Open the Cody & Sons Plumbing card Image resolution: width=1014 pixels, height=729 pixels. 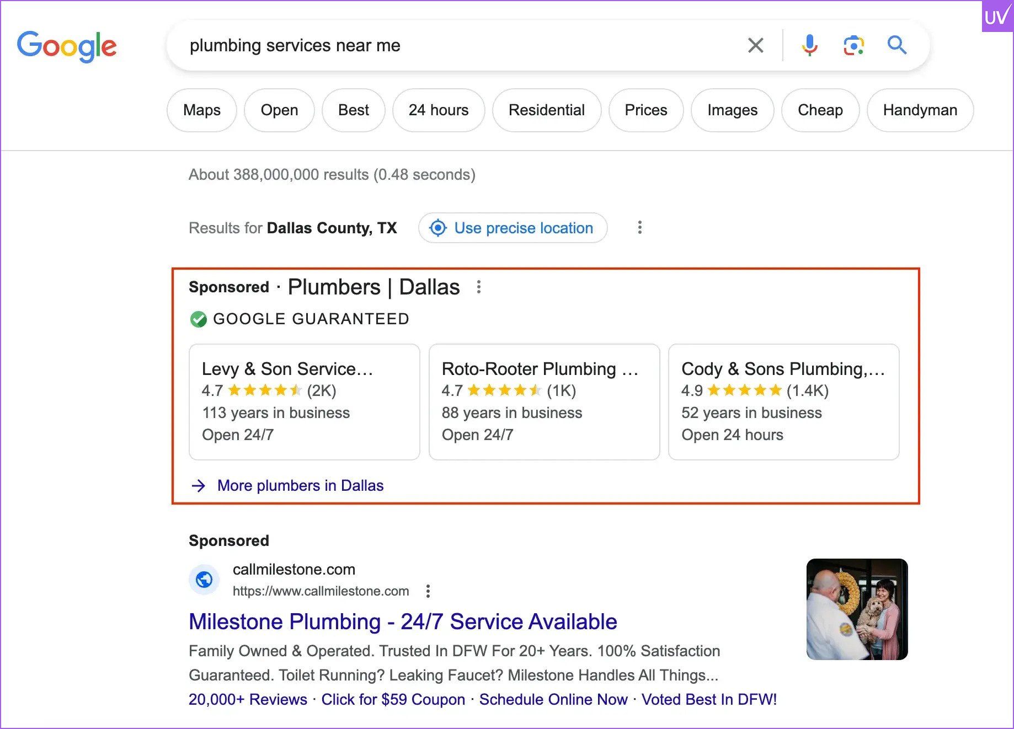click(x=783, y=402)
